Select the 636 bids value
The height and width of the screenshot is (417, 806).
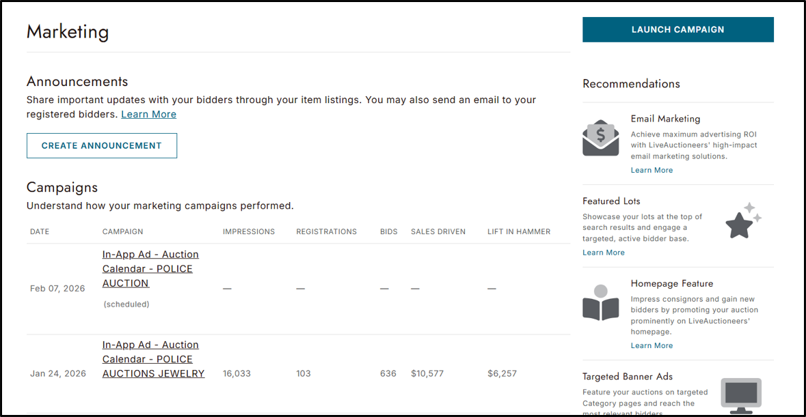point(388,374)
